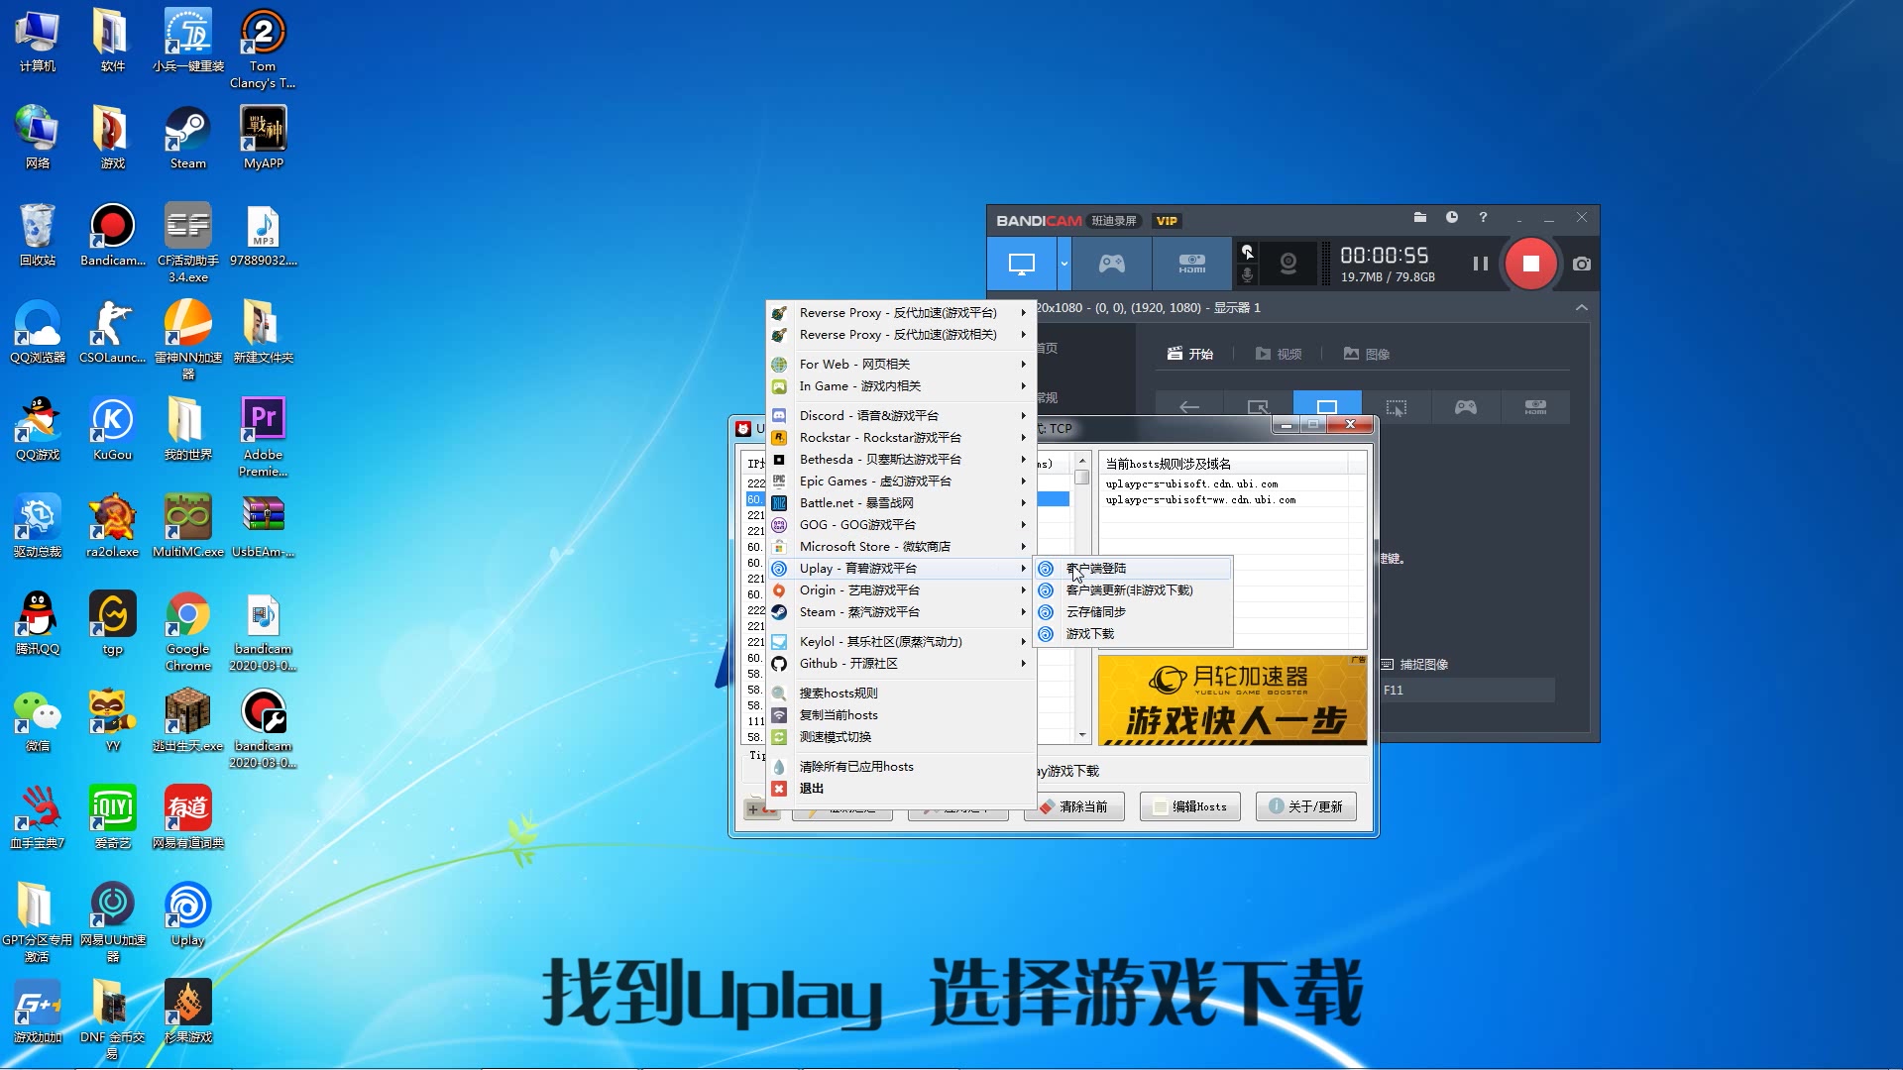Viewport: 1903px width, 1070px height.
Task: Expand Discord 语音&游戏平台 submenu
Action: 901,416
